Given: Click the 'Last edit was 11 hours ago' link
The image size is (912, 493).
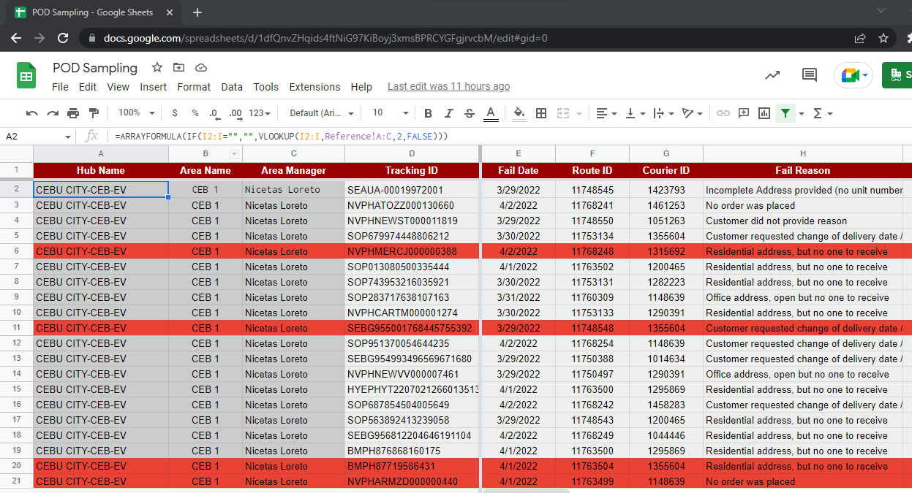Looking at the screenshot, I should pyautogui.click(x=448, y=87).
